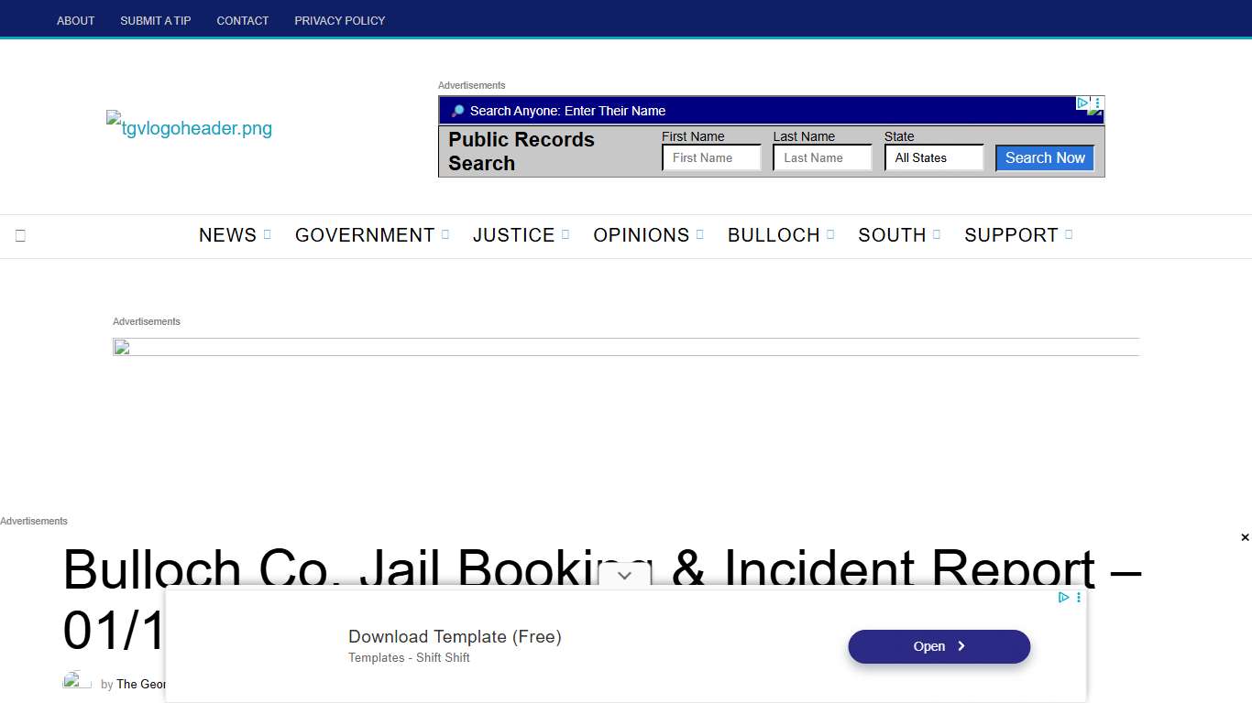The height and width of the screenshot is (703, 1252).
Task: Open the mobile hamburger menu icon
Action: point(20,235)
